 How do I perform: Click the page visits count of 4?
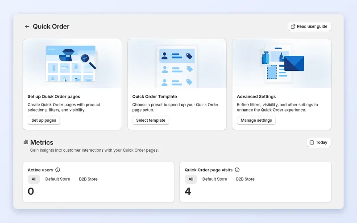(188, 191)
